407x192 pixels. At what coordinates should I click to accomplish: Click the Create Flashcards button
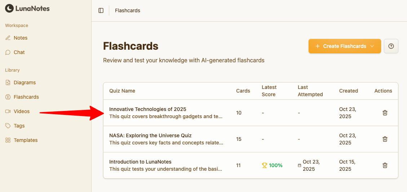(x=341, y=46)
